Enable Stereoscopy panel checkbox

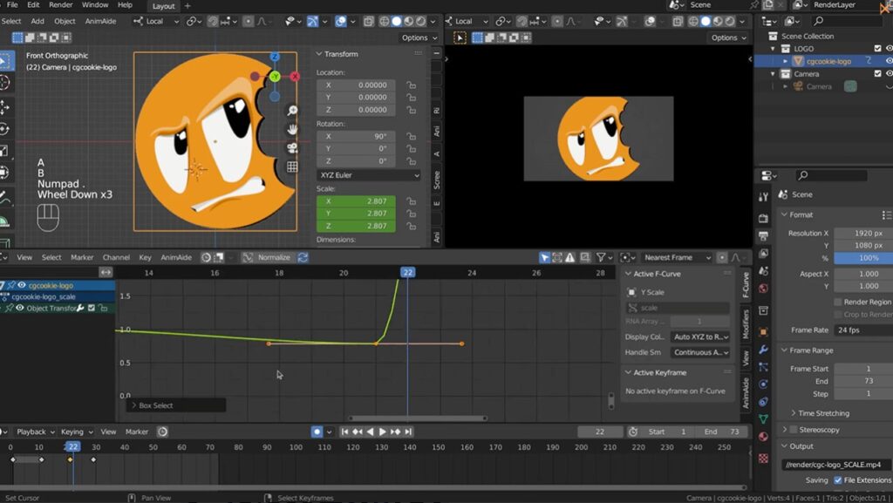(794, 430)
